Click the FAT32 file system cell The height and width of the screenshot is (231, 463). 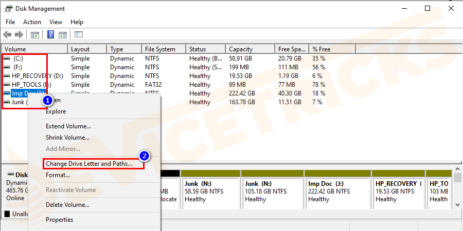[153, 85]
